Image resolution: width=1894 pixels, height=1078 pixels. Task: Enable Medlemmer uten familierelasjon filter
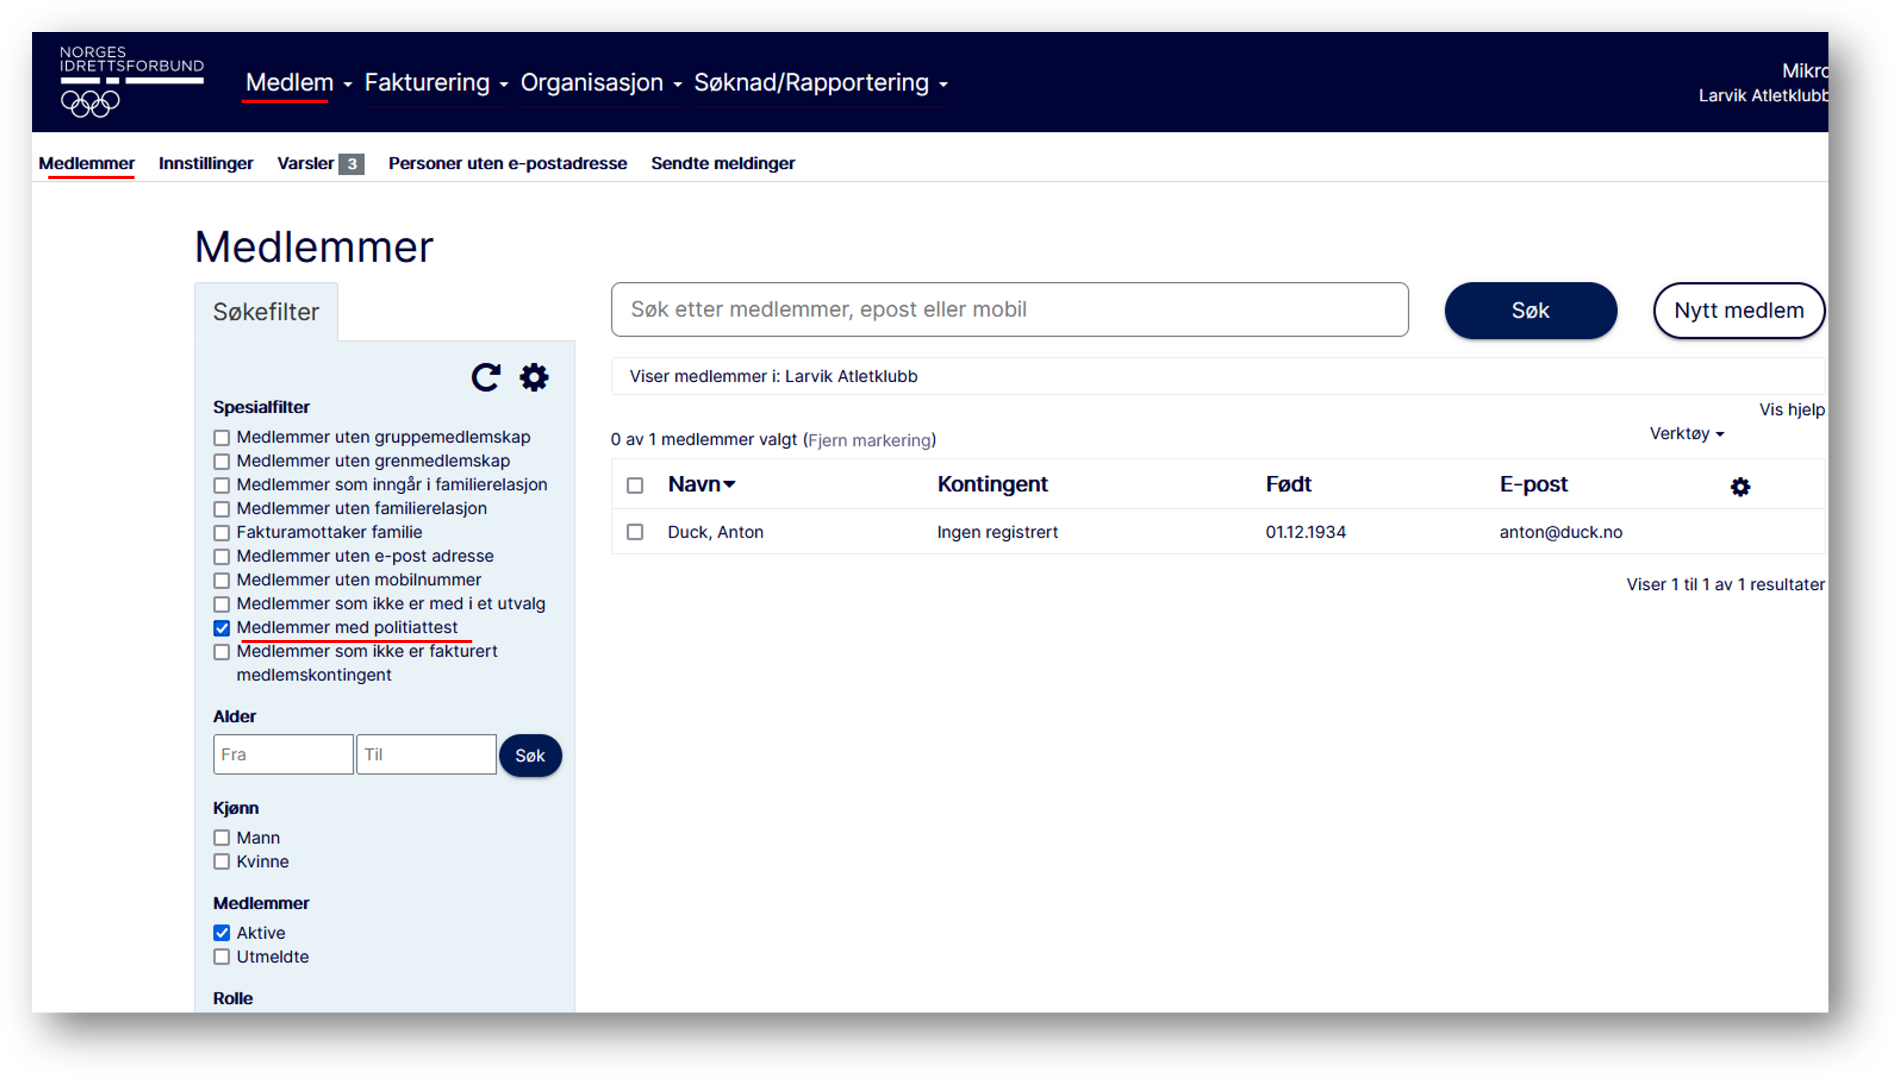222,509
